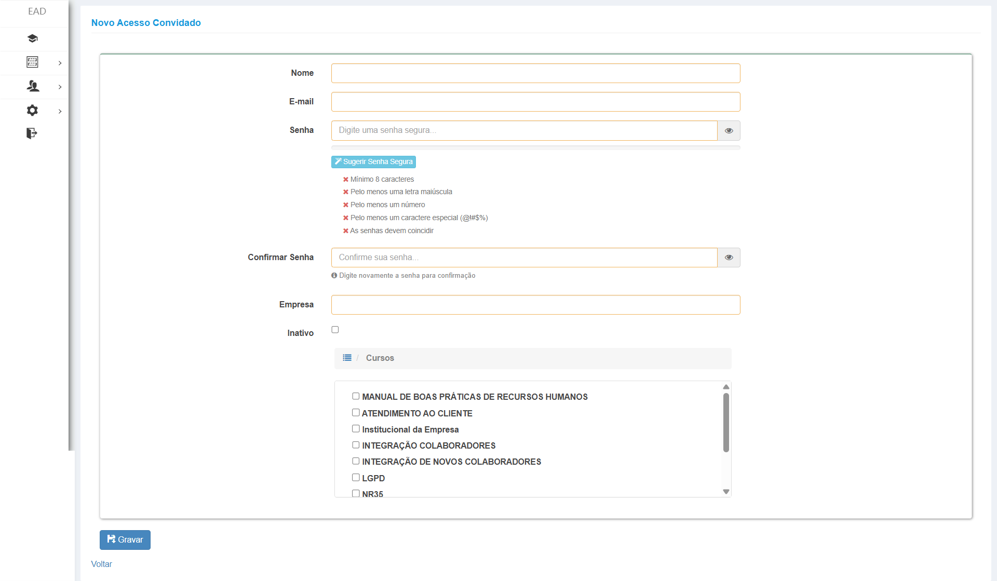The image size is (997, 581).
Task: Expand the calendar menu chevron
Action: tap(60, 63)
